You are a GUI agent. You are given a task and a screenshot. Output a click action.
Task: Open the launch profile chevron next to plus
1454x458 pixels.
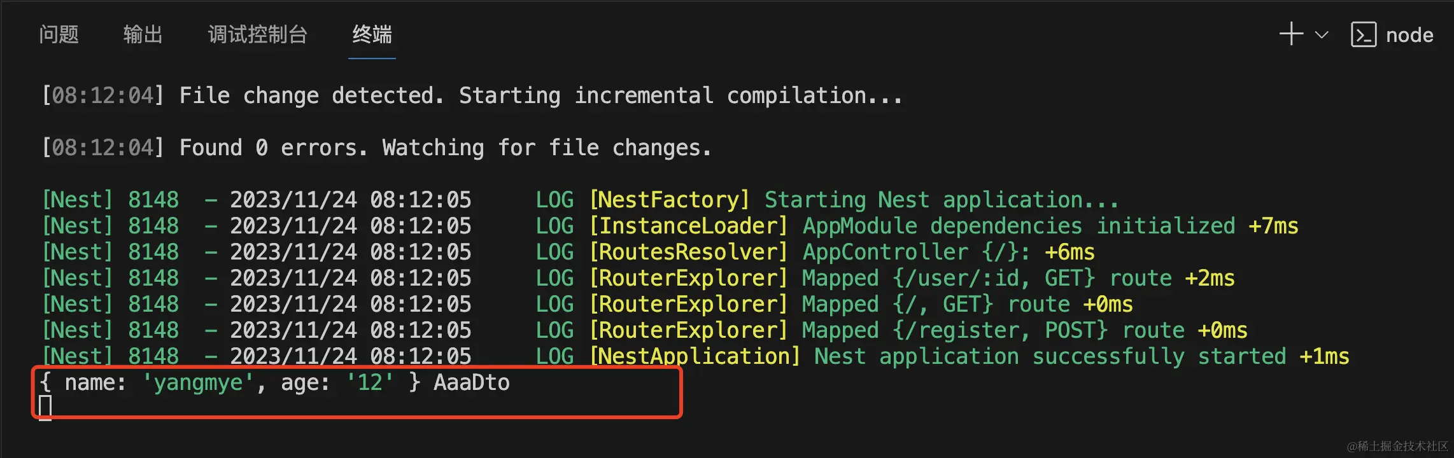click(1322, 35)
